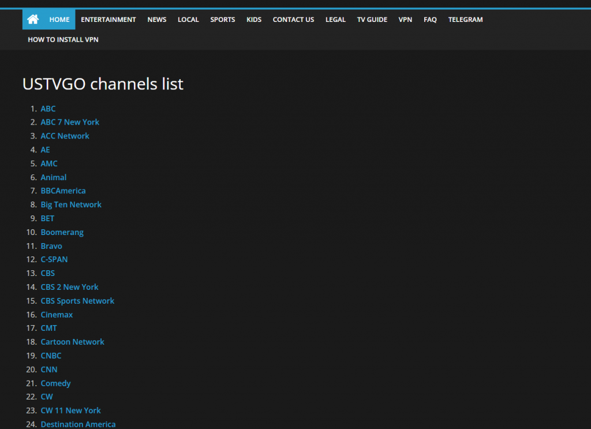Viewport: 591px width, 429px height.
Task: Open CW 11 New York channel
Action: click(71, 411)
